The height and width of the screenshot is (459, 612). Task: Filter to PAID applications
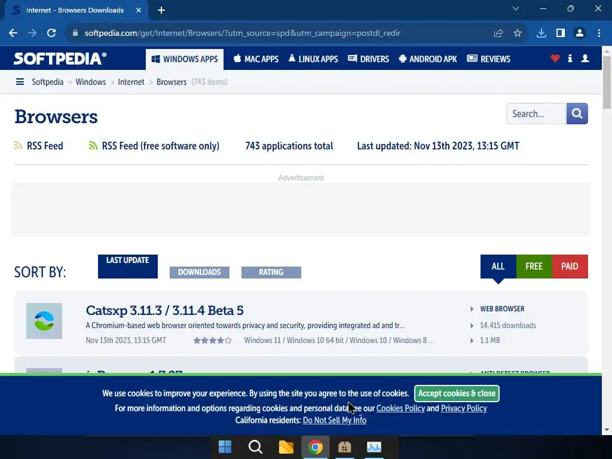(570, 267)
